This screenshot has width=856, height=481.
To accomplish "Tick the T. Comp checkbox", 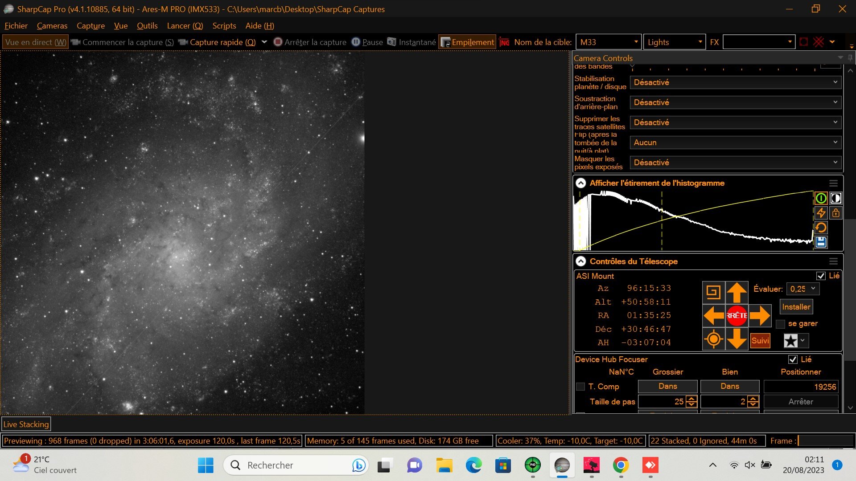I will 580,387.
